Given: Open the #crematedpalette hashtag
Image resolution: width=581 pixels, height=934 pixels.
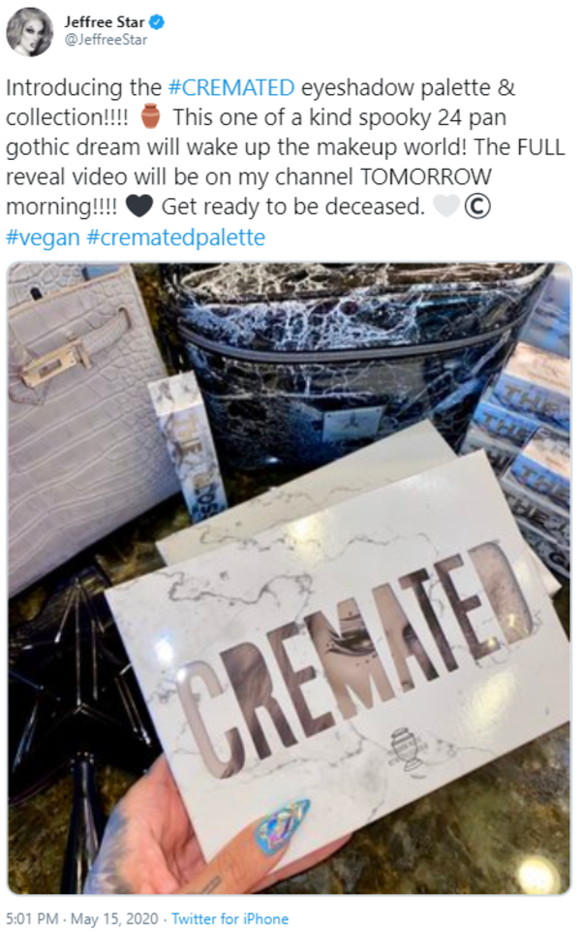Looking at the screenshot, I should click(x=176, y=237).
